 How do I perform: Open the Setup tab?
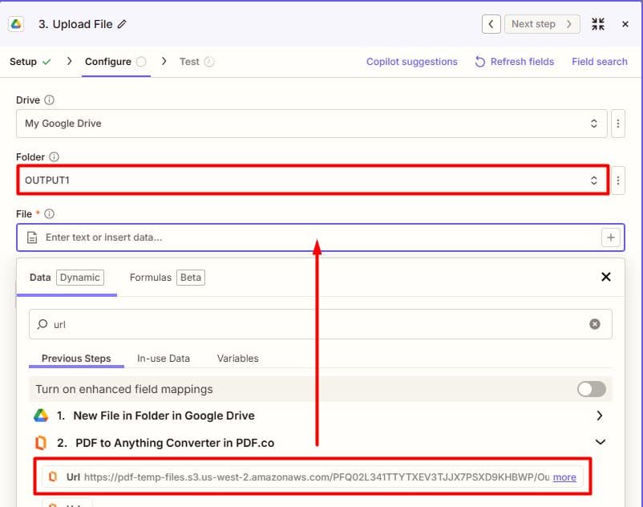pyautogui.click(x=30, y=62)
